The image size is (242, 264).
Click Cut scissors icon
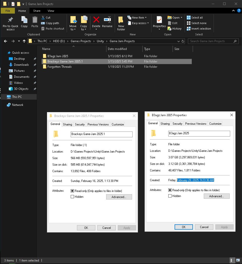pos(43,18)
